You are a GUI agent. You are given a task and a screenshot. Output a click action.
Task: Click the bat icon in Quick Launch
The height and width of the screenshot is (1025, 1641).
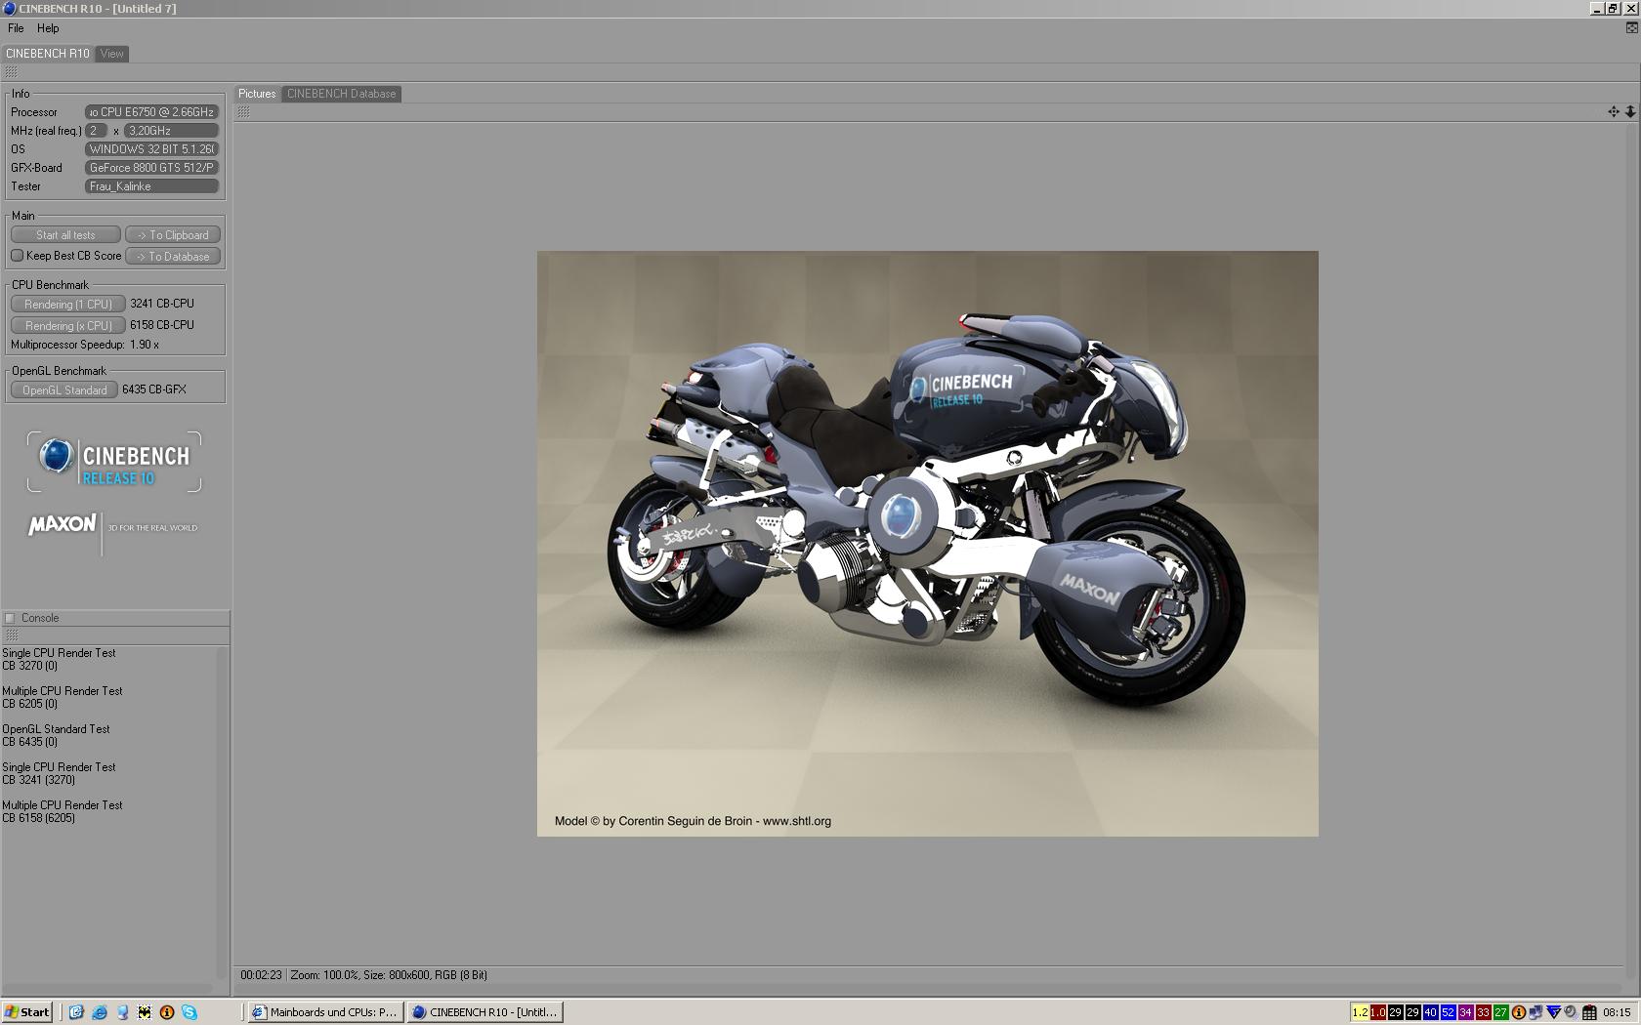(145, 1012)
